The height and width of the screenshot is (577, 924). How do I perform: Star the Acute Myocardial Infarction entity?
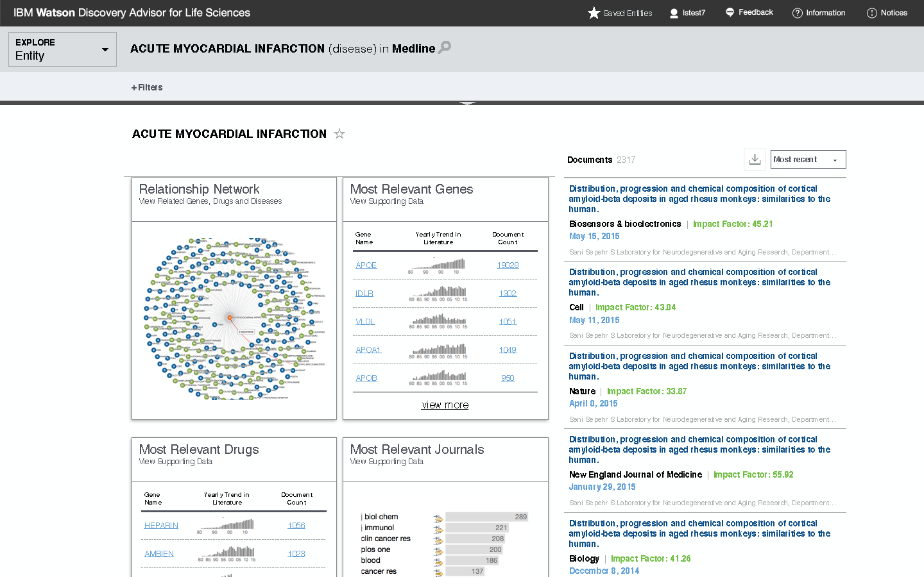(x=339, y=134)
